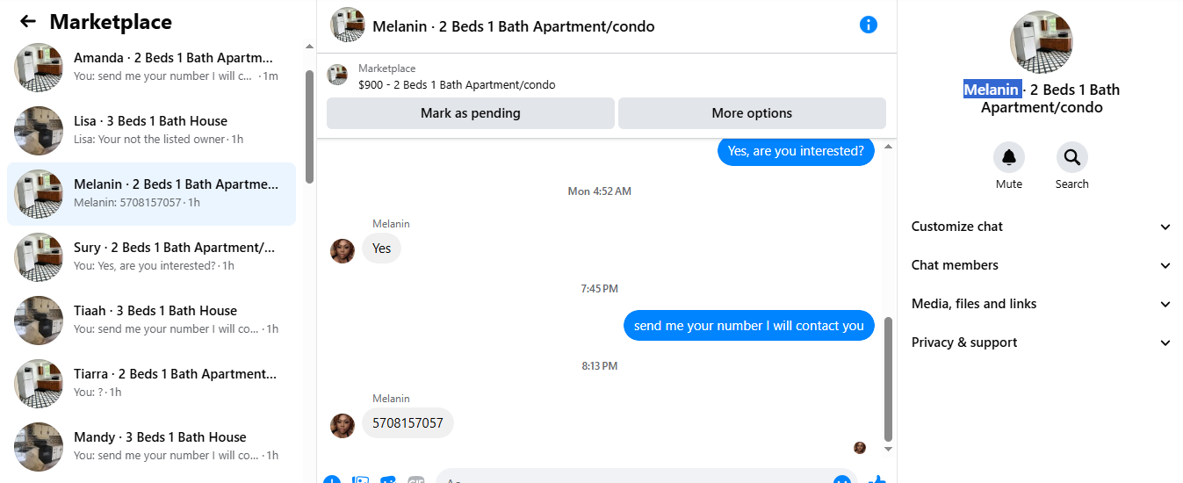The height and width of the screenshot is (483, 1183).
Task: Expand Media, files and links section
Action: pyautogui.click(x=1041, y=304)
